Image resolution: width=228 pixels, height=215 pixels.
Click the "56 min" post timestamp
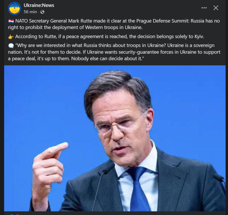click(30, 12)
